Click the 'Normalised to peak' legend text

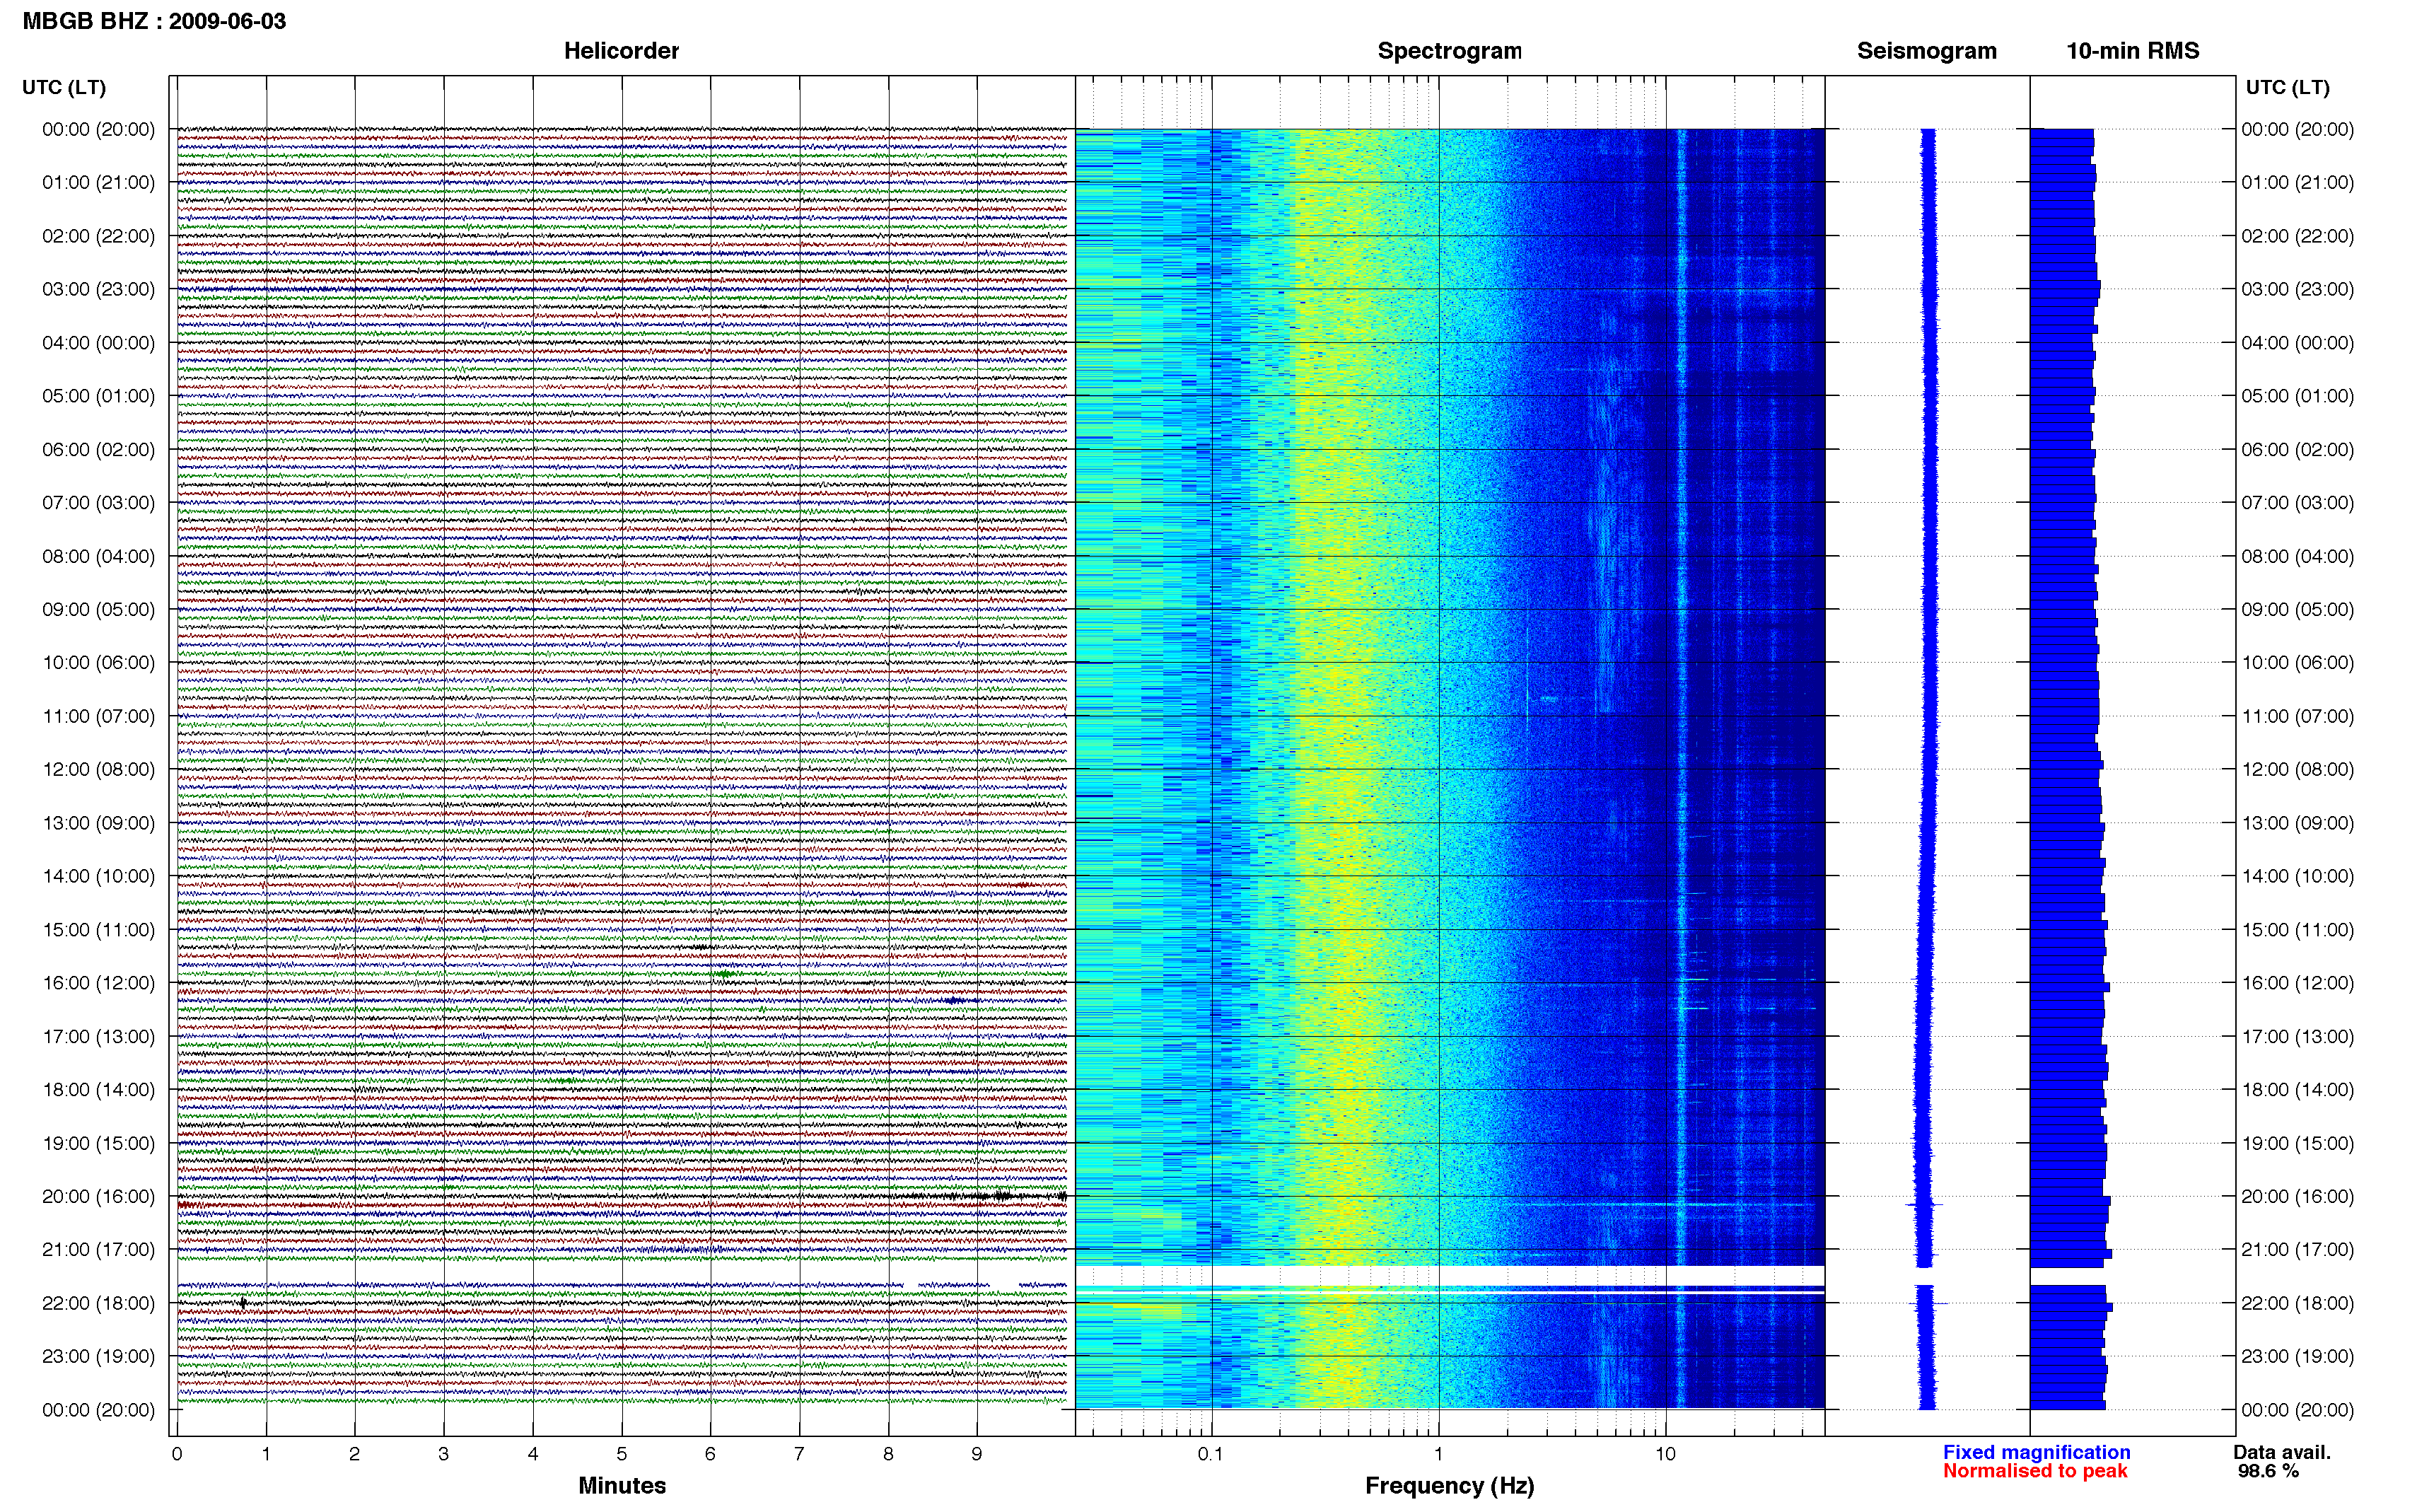click(x=2035, y=1471)
